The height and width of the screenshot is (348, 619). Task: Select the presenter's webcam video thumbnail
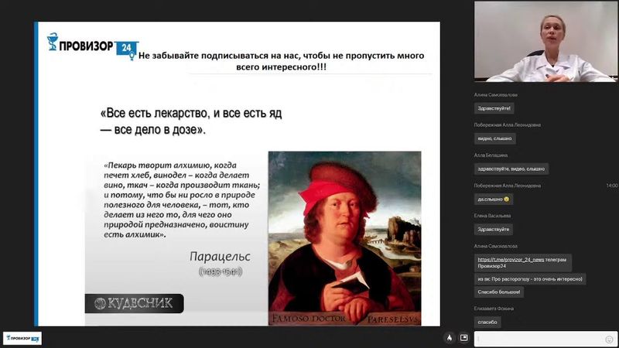[x=546, y=42]
